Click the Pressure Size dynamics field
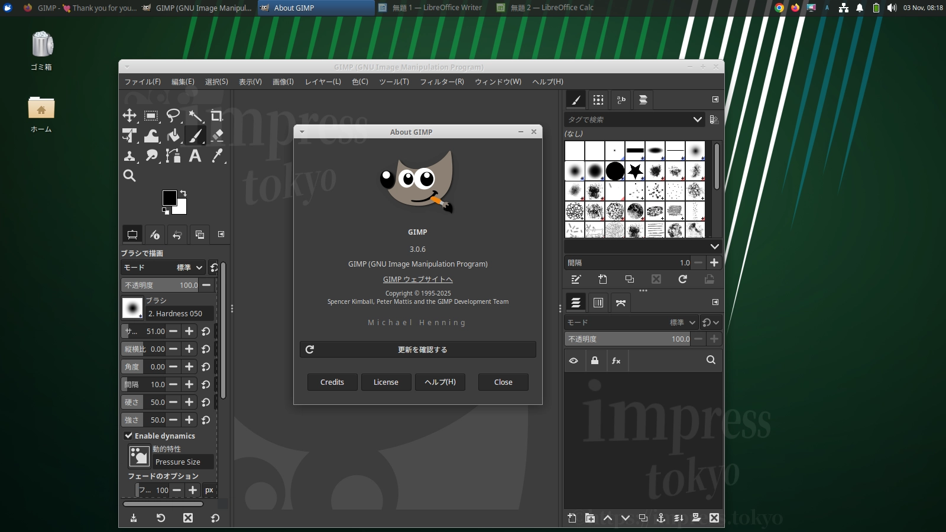 point(183,462)
